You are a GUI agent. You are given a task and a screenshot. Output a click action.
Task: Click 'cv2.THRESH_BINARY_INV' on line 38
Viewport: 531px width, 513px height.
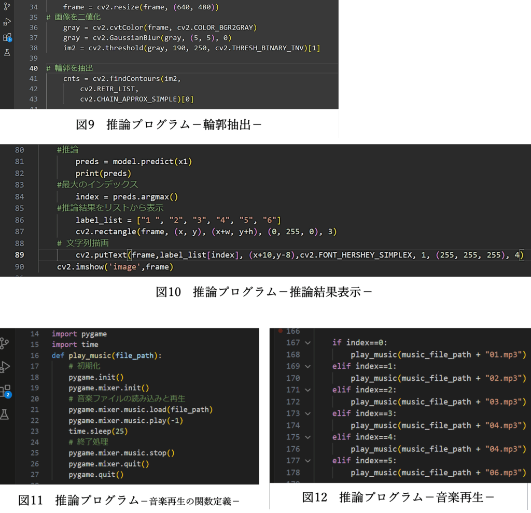pyautogui.click(x=259, y=48)
